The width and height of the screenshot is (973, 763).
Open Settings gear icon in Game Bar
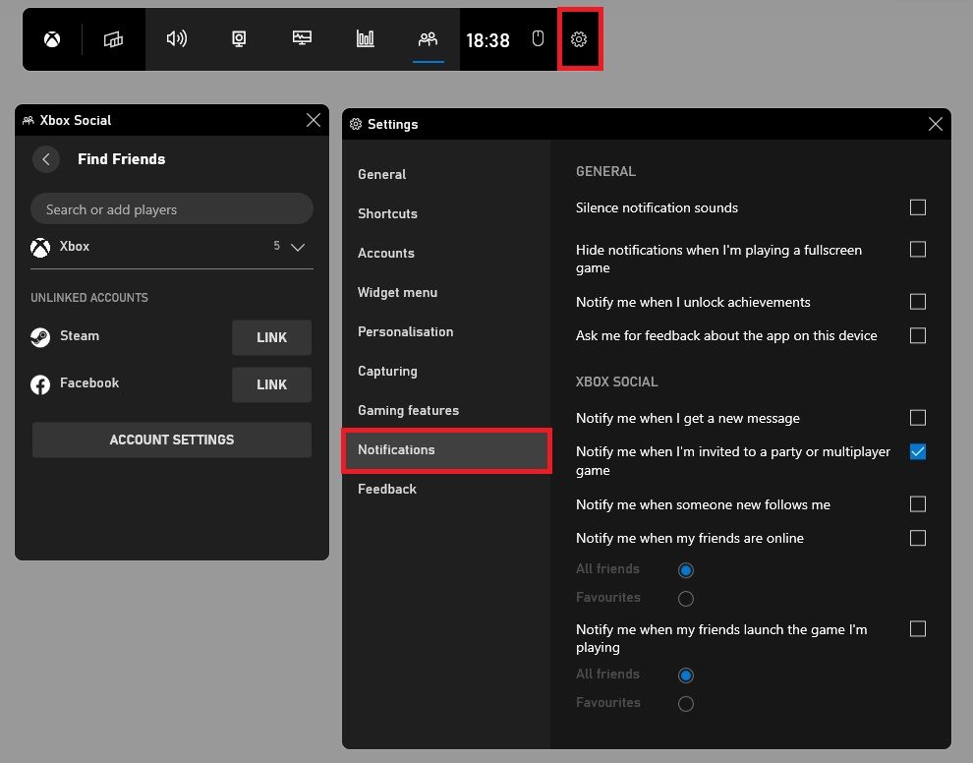pyautogui.click(x=579, y=39)
